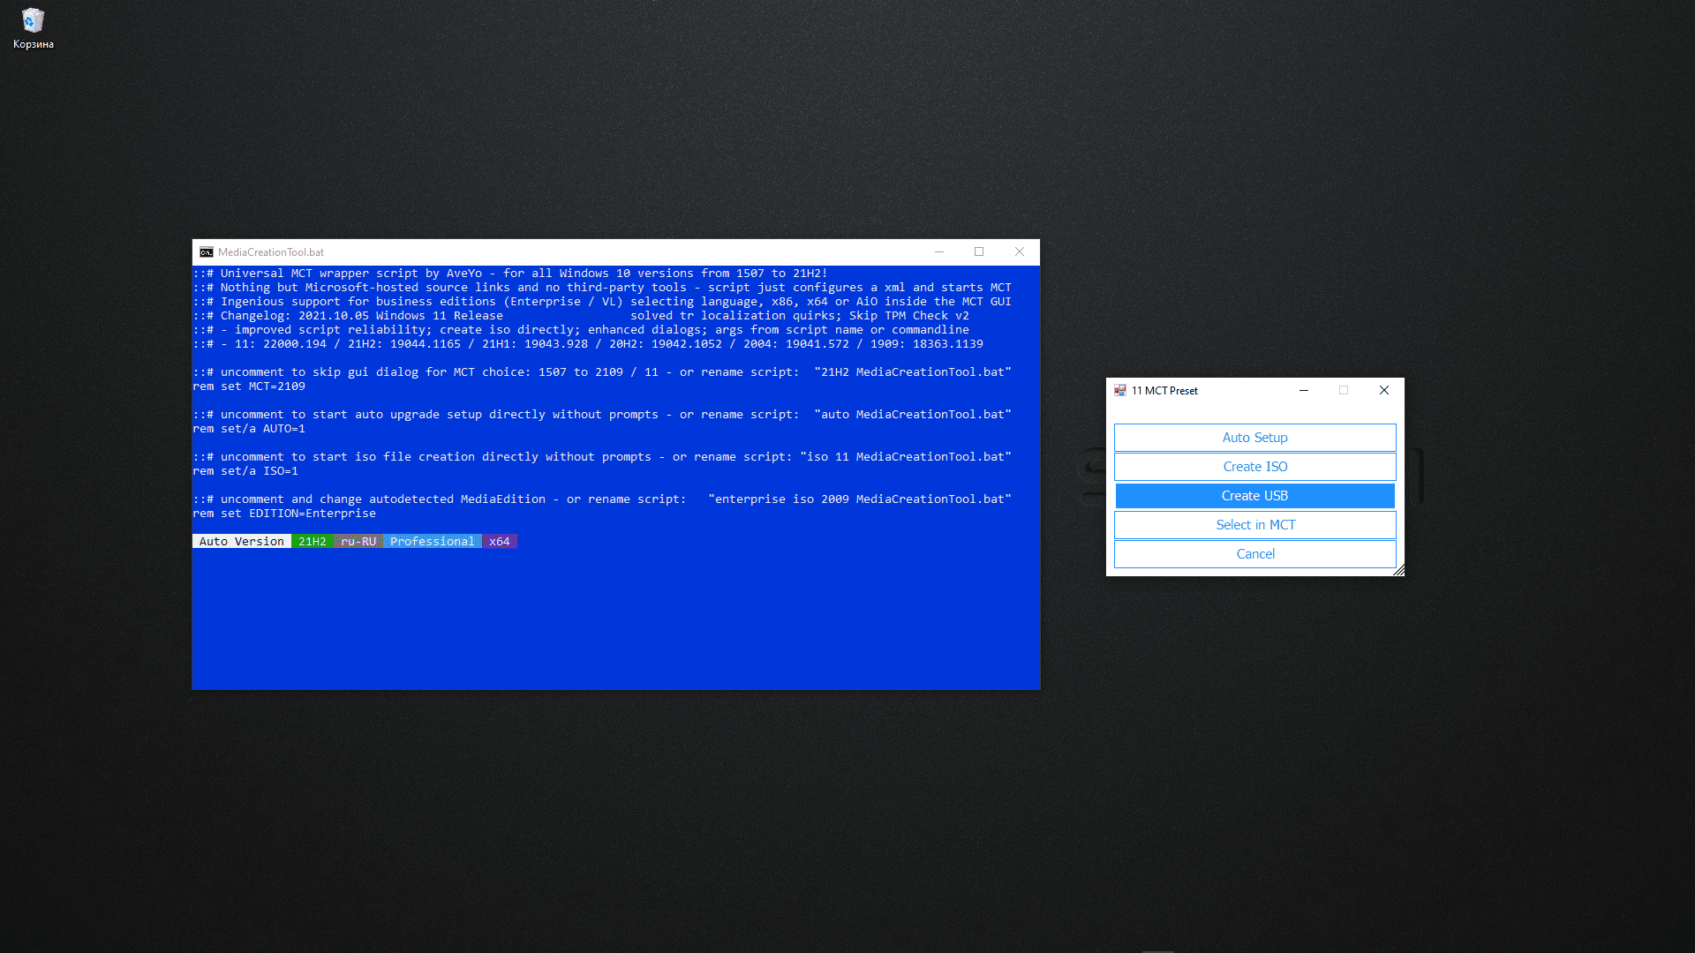This screenshot has width=1695, height=953.
Task: Click the 'ru-RU' language tag in console
Action: point(358,542)
